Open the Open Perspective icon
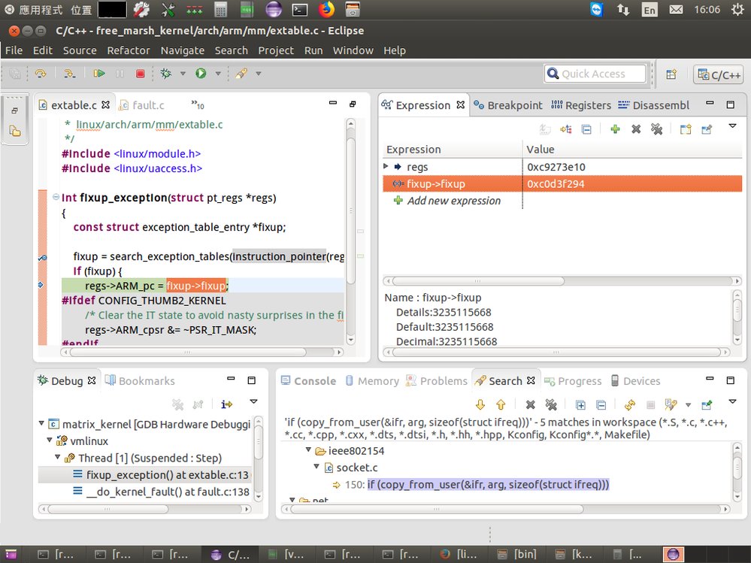The image size is (751, 563). click(x=671, y=74)
